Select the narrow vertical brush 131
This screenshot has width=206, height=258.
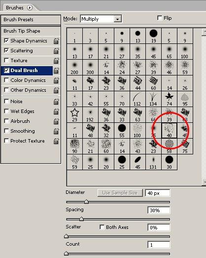154,162
